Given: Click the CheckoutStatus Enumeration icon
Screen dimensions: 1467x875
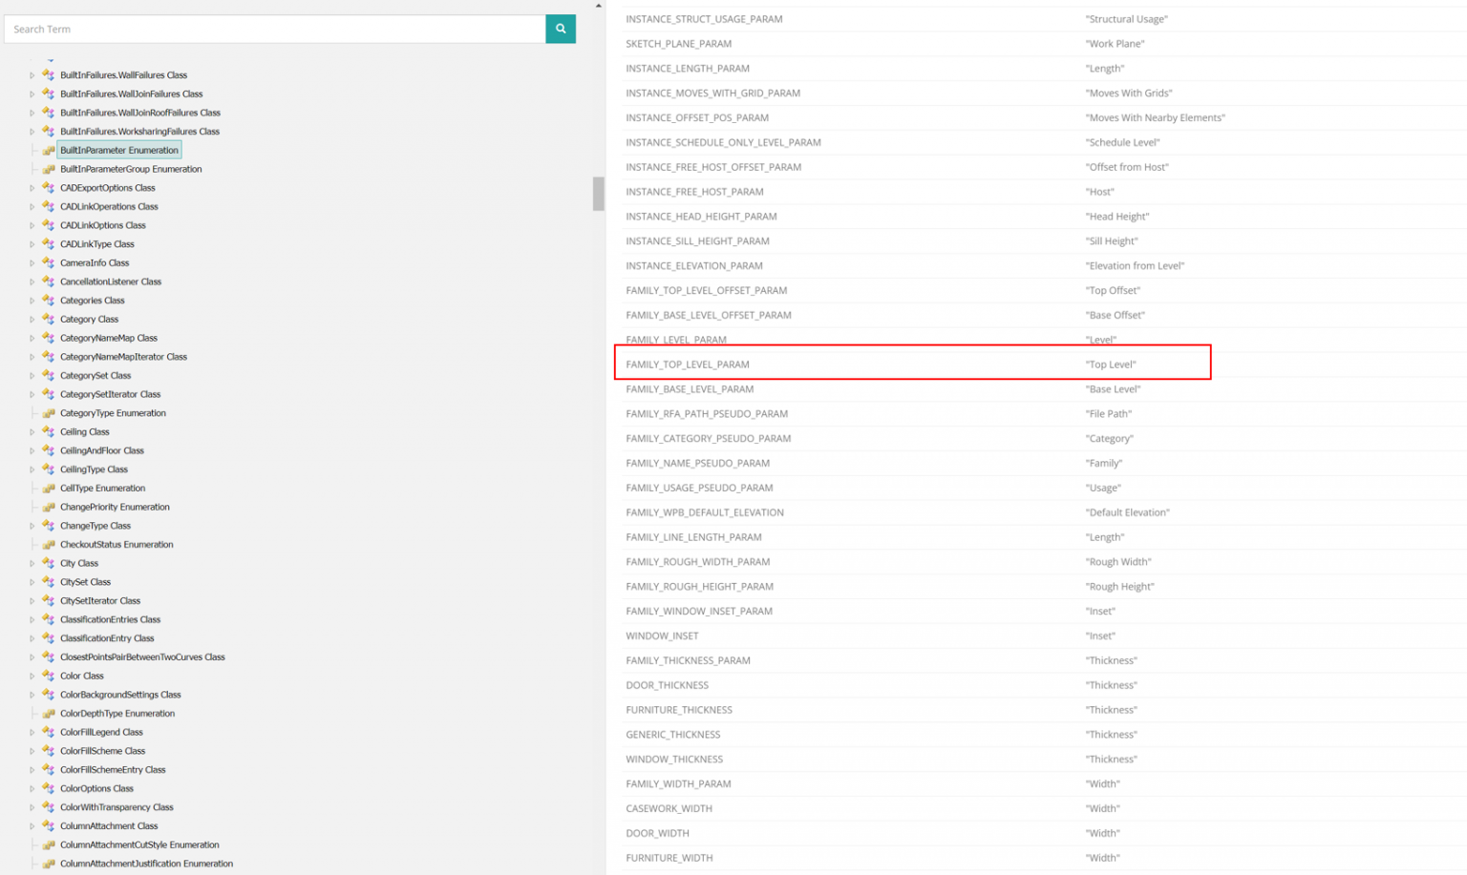Looking at the screenshot, I should tap(49, 545).
